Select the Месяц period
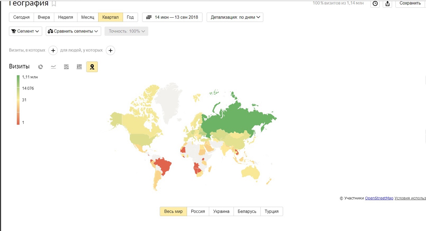Viewport: 426px width, 231px height. click(88, 17)
